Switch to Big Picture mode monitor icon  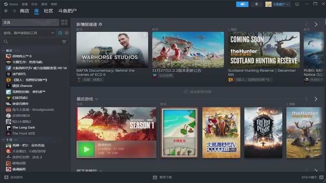click(297, 4)
